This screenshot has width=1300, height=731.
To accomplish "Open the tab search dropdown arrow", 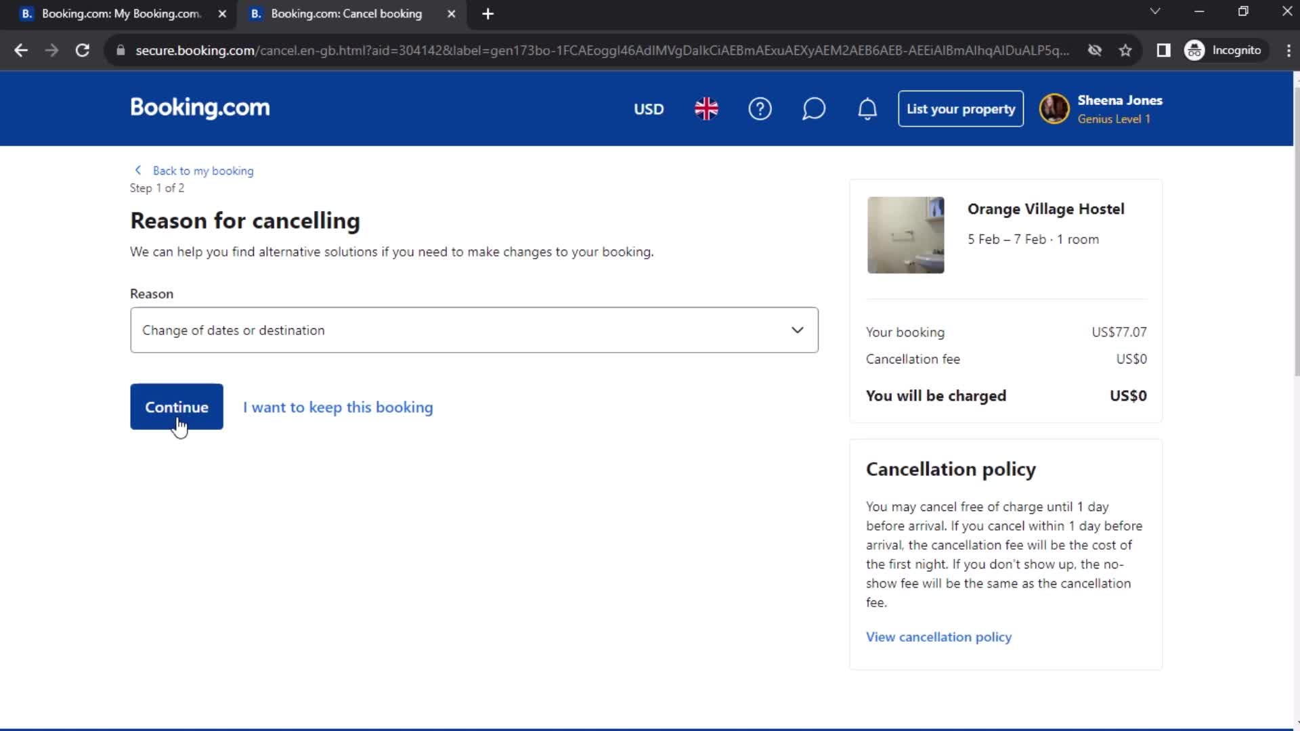I will click(x=1155, y=12).
